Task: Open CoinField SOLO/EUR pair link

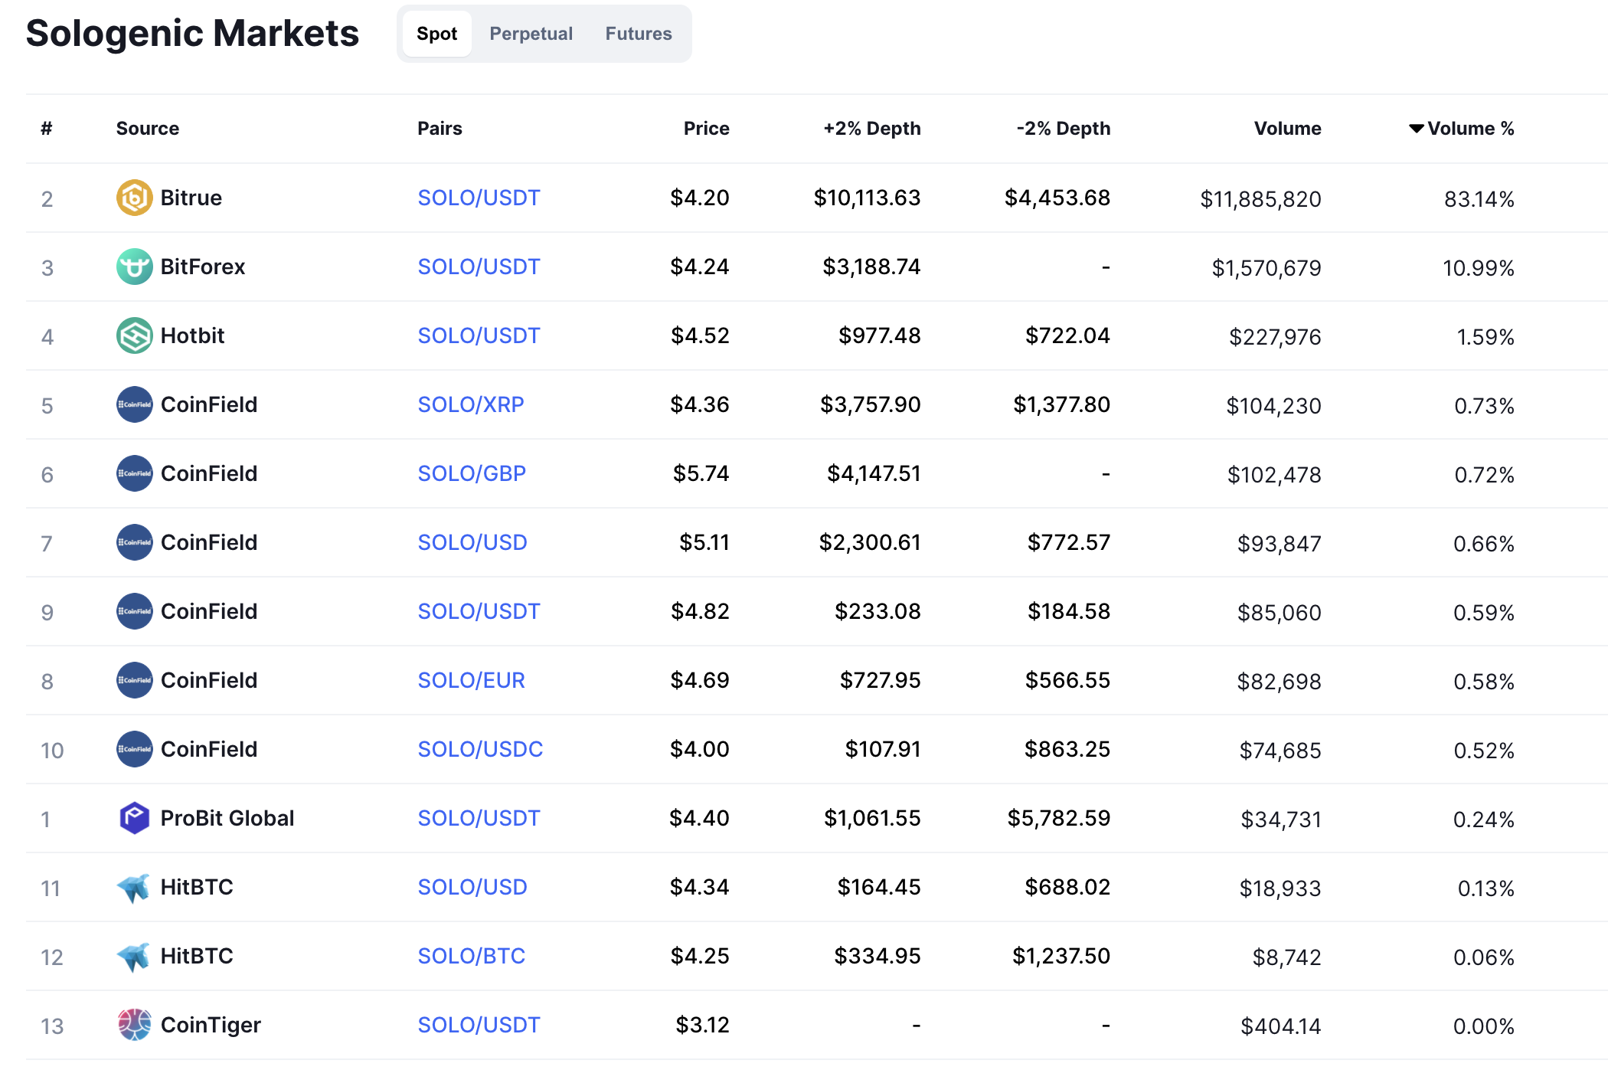Action: click(x=471, y=680)
